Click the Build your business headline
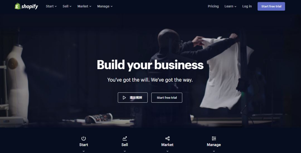Screen dimensions: 301x153 tap(150, 65)
